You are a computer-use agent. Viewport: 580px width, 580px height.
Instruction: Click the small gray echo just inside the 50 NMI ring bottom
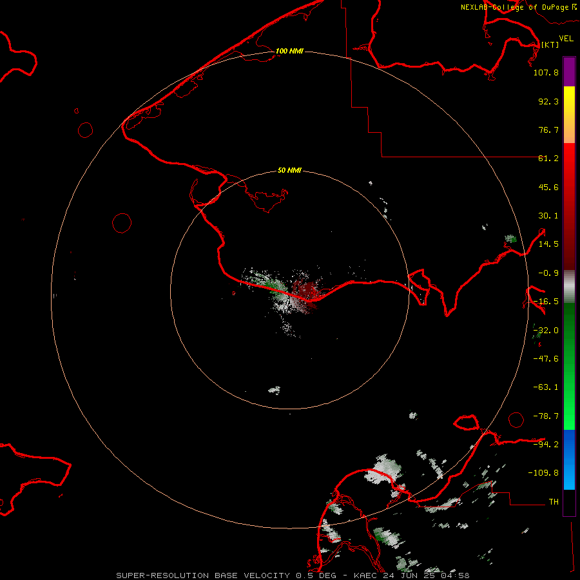coord(275,390)
